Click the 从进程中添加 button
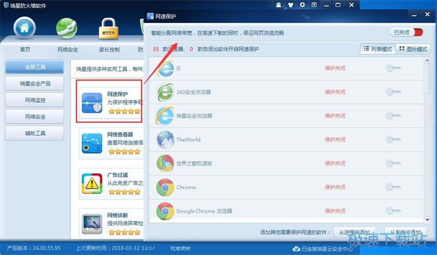The height and width of the screenshot is (255, 437). [x=355, y=232]
